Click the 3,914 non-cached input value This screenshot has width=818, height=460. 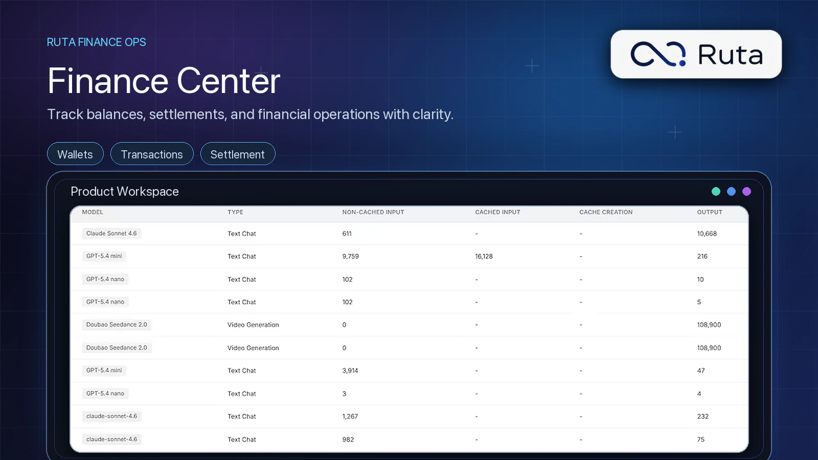point(350,371)
